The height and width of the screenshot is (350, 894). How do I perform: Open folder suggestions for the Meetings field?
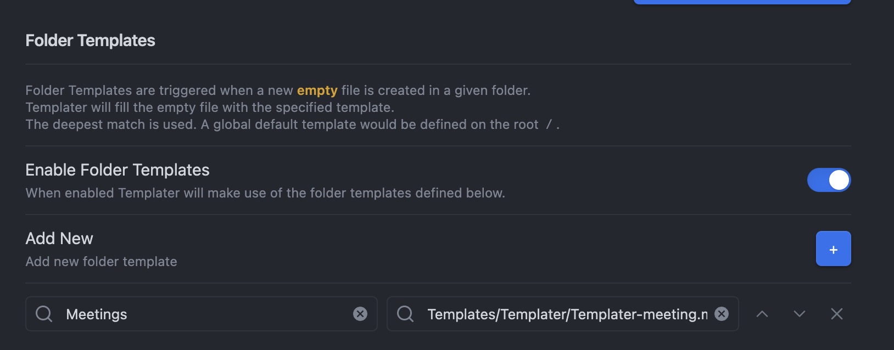click(165, 314)
